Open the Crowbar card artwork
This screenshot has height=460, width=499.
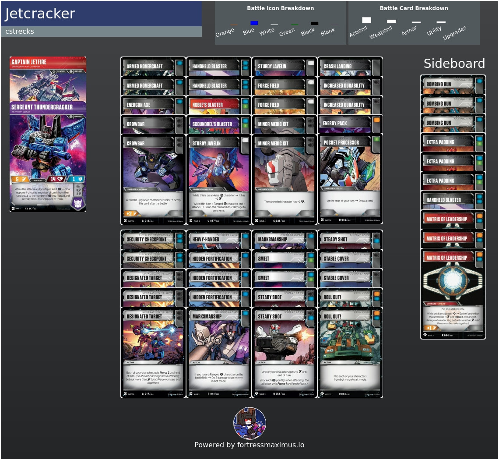pyautogui.click(x=153, y=168)
